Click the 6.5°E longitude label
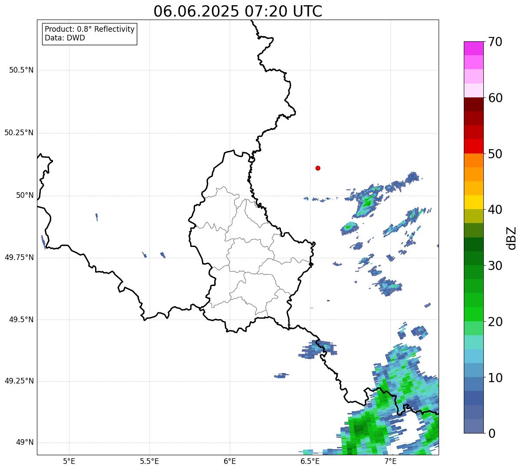 (310, 461)
